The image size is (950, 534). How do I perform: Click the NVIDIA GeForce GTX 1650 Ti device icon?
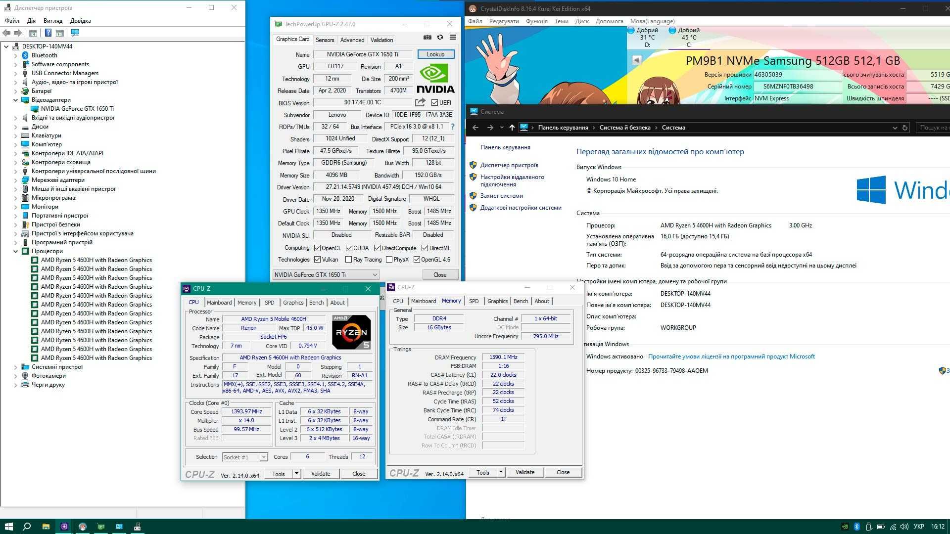(35, 109)
